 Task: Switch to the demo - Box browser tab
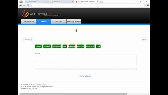pyautogui.click(x=37, y=2)
